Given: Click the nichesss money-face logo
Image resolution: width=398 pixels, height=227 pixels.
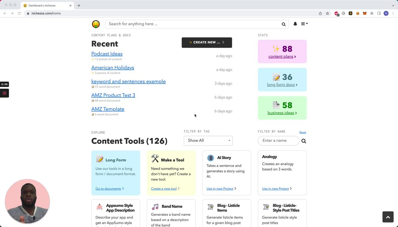Looking at the screenshot, I should pos(96,24).
